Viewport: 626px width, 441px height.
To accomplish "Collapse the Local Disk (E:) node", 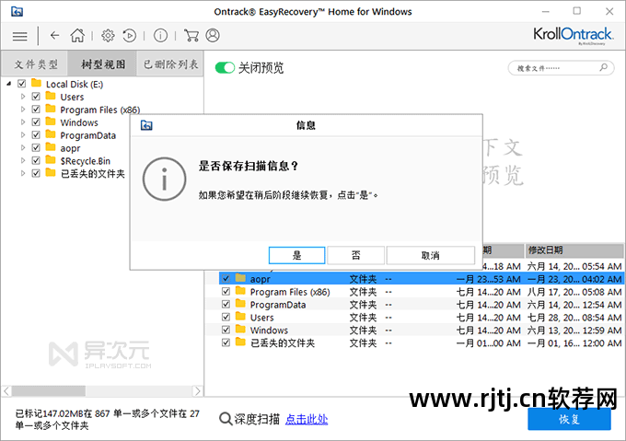I will click(x=9, y=84).
